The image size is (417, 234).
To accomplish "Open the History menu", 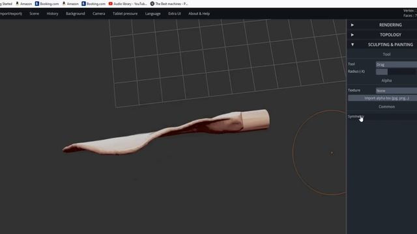I will click(52, 14).
